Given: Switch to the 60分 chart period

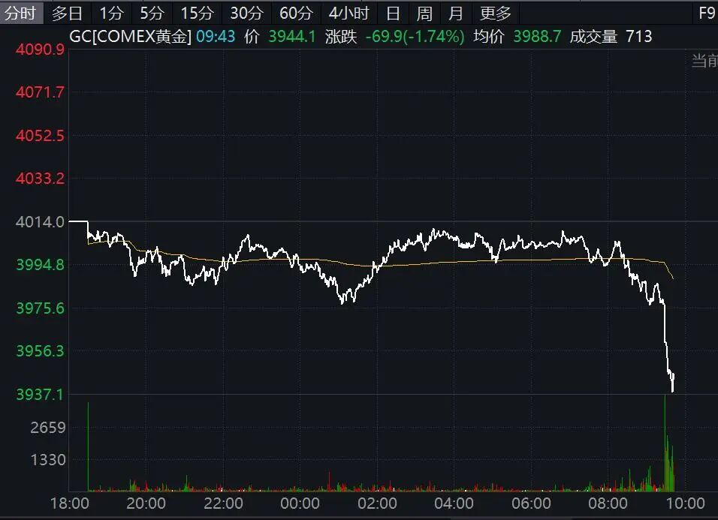Looking at the screenshot, I should (x=296, y=13).
